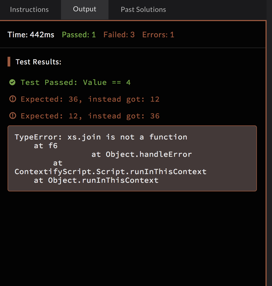The height and width of the screenshot is (286, 272).
Task: Click the Failed: 3 counter
Action: (119, 35)
